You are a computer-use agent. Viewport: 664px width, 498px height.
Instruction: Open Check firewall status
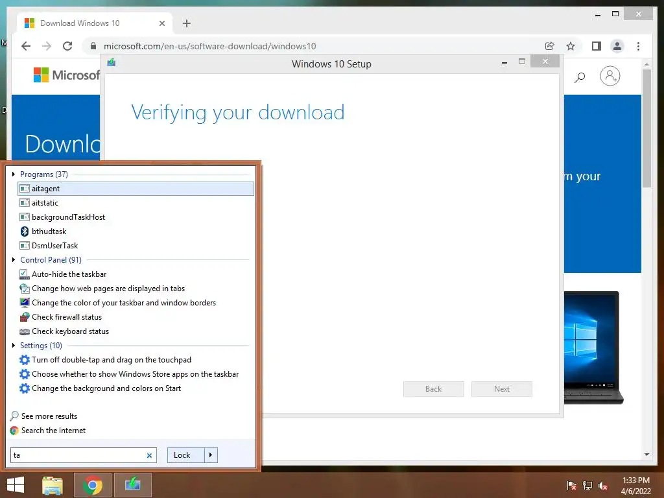pos(136,317)
